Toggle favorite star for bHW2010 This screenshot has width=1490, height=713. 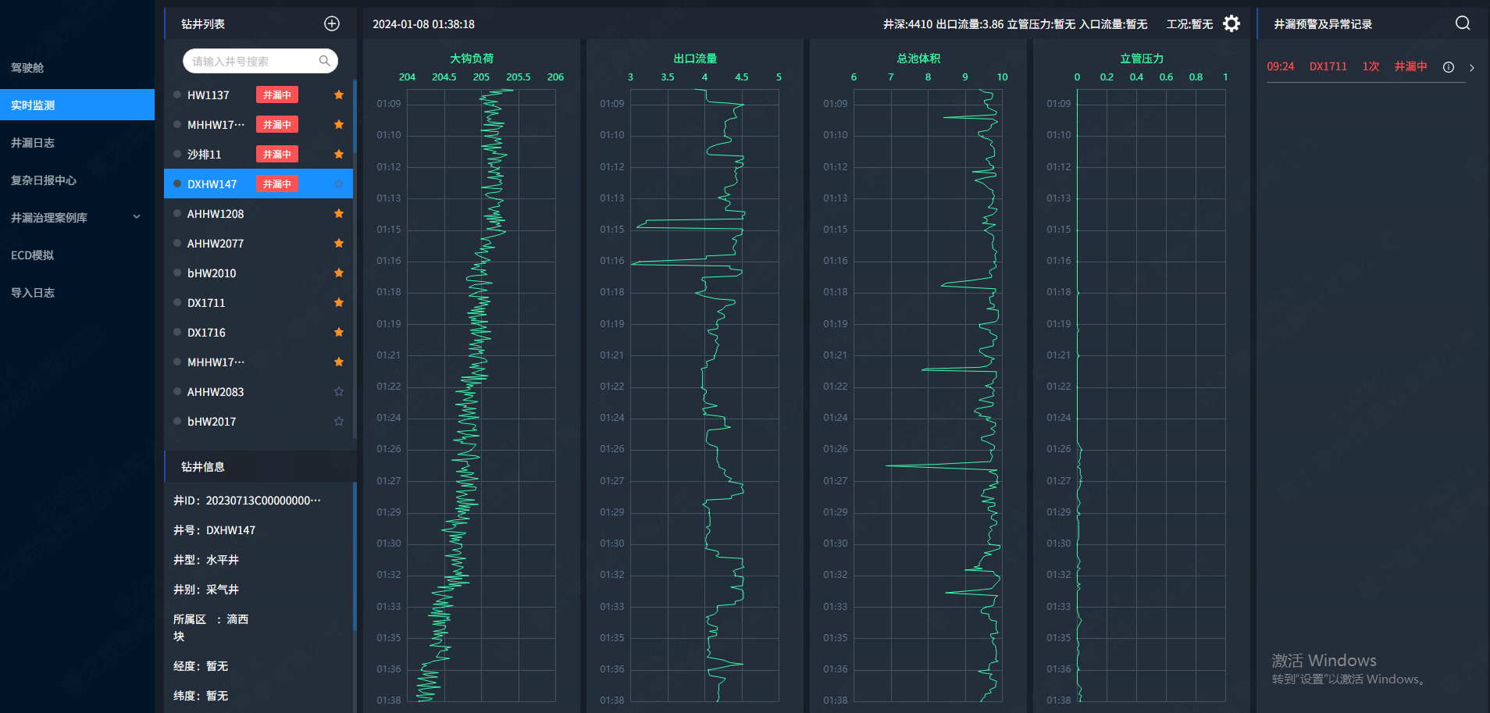(339, 273)
